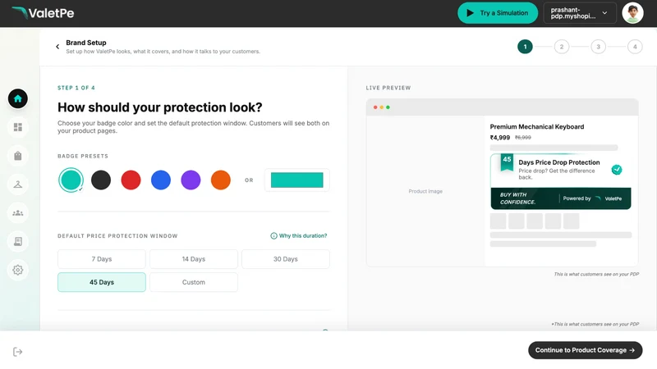Click the BUY WITH CONFIDENCE banner text

tap(517, 198)
